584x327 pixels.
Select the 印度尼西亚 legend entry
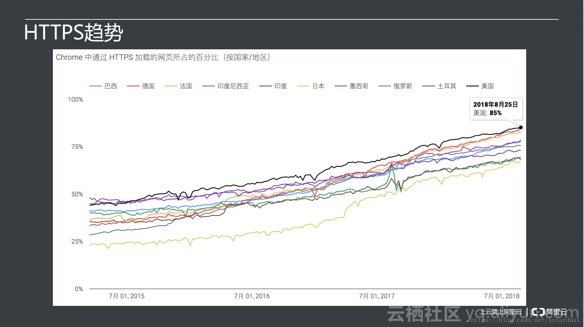[x=226, y=86]
